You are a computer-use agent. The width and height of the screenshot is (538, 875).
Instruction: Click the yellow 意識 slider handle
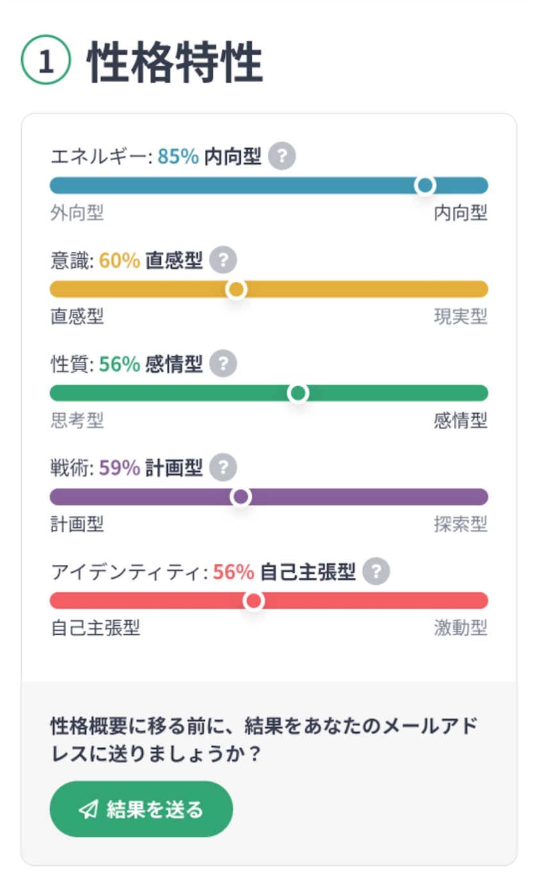tap(236, 290)
